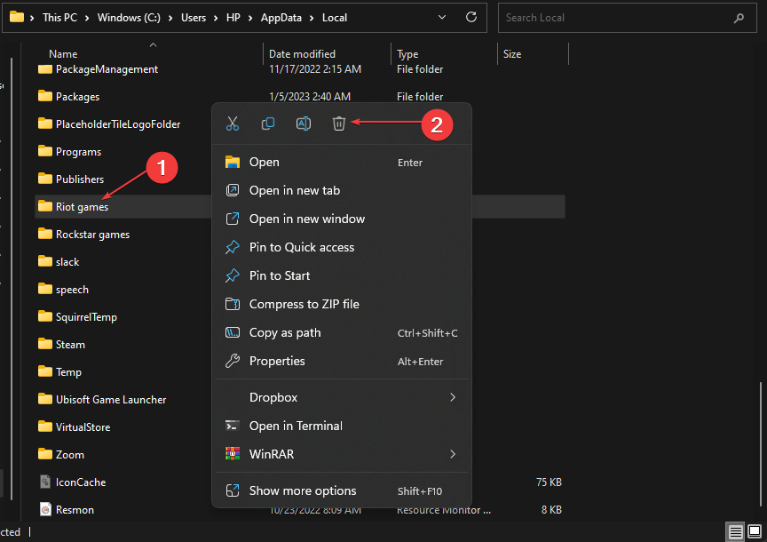Image resolution: width=767 pixels, height=542 pixels.
Task: Switch to details view in status bar
Action: [736, 531]
